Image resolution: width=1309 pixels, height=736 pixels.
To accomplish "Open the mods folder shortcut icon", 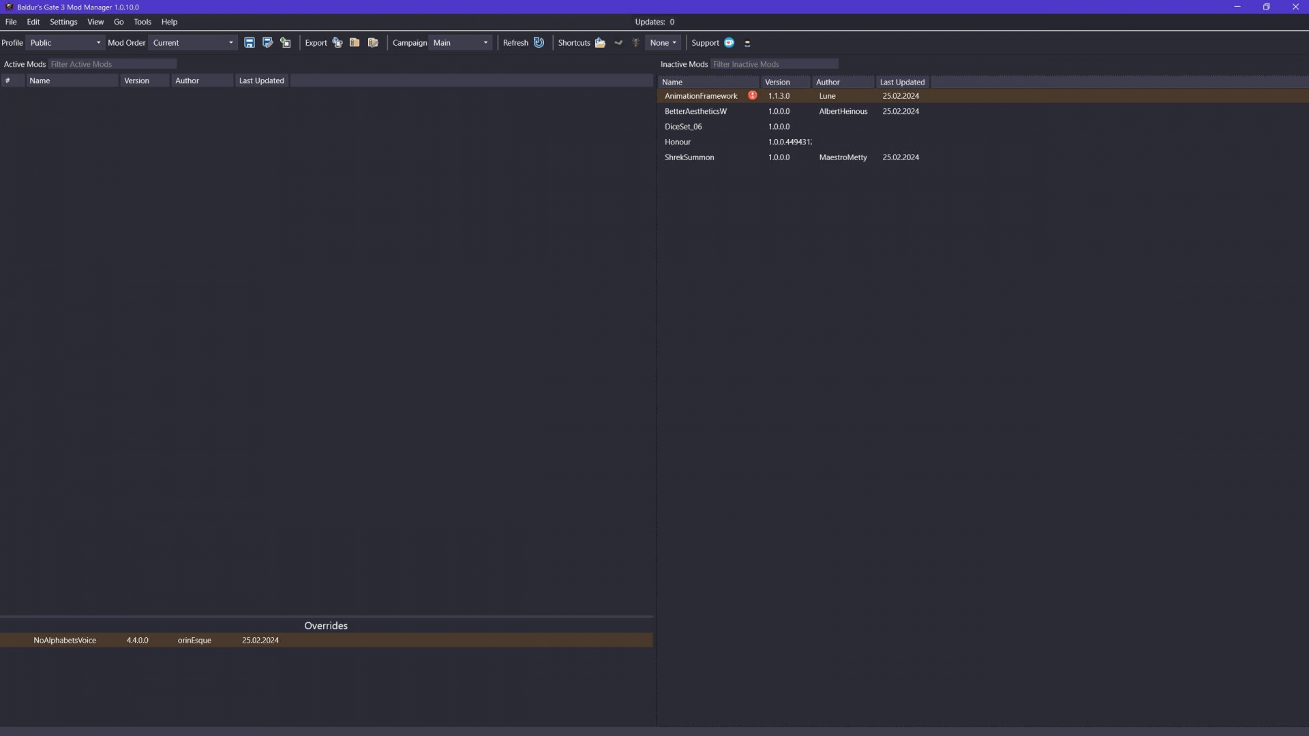I will coord(600,43).
